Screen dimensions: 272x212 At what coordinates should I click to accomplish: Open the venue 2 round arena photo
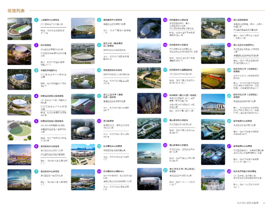(x=20, y=54)
